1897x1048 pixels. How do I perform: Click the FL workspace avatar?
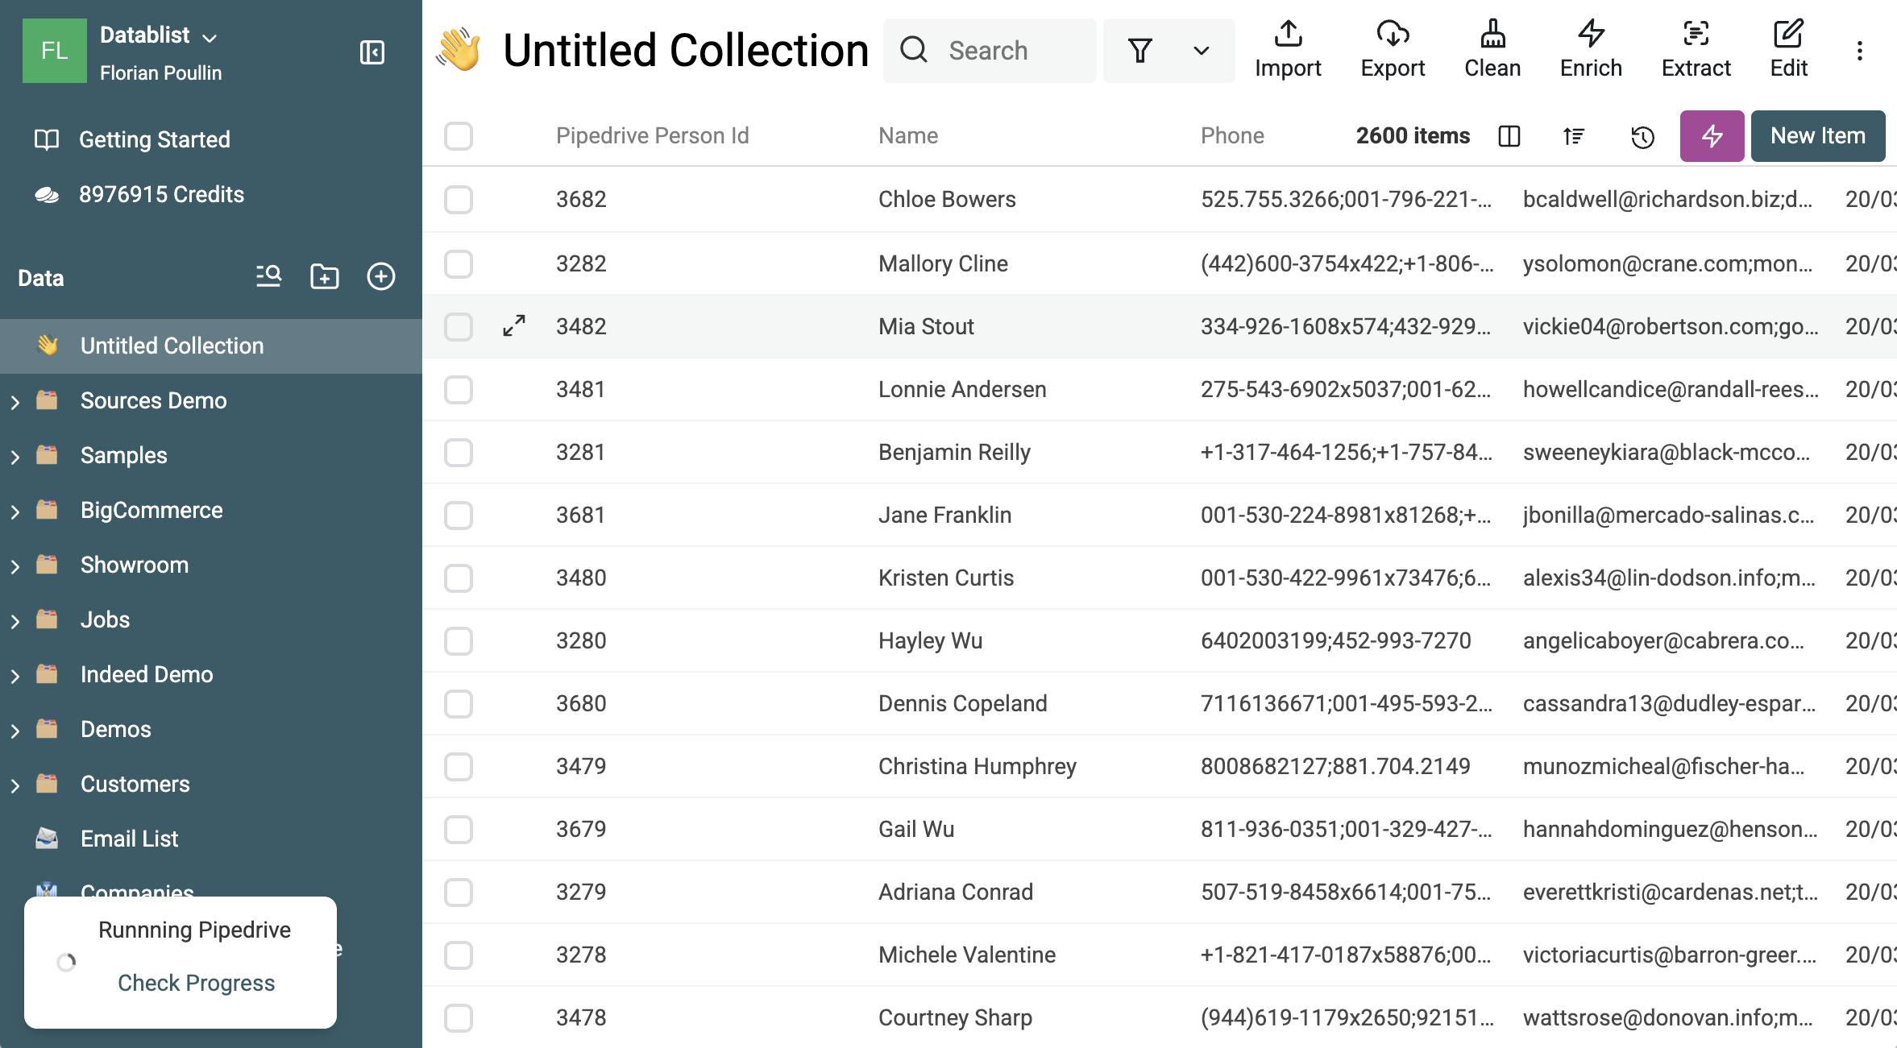point(54,51)
